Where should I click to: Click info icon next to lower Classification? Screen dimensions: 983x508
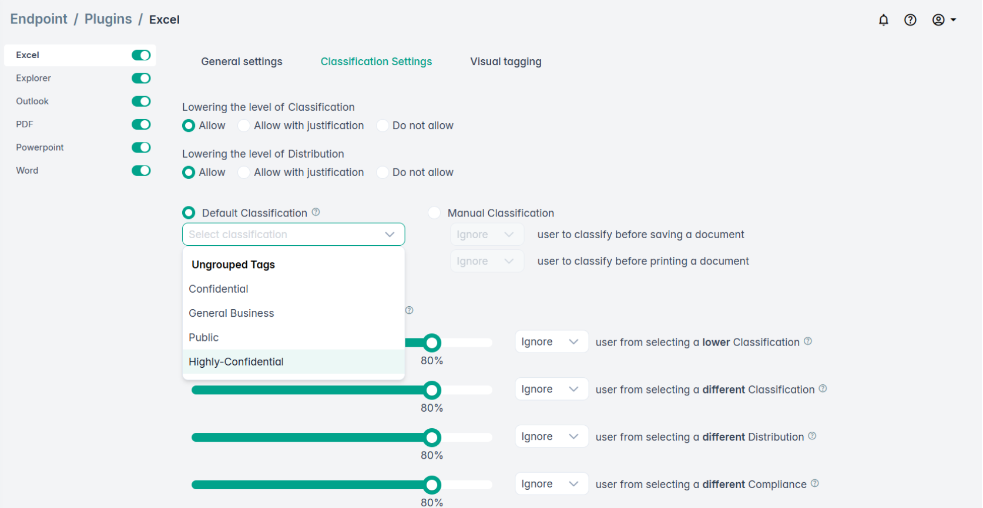[808, 341]
